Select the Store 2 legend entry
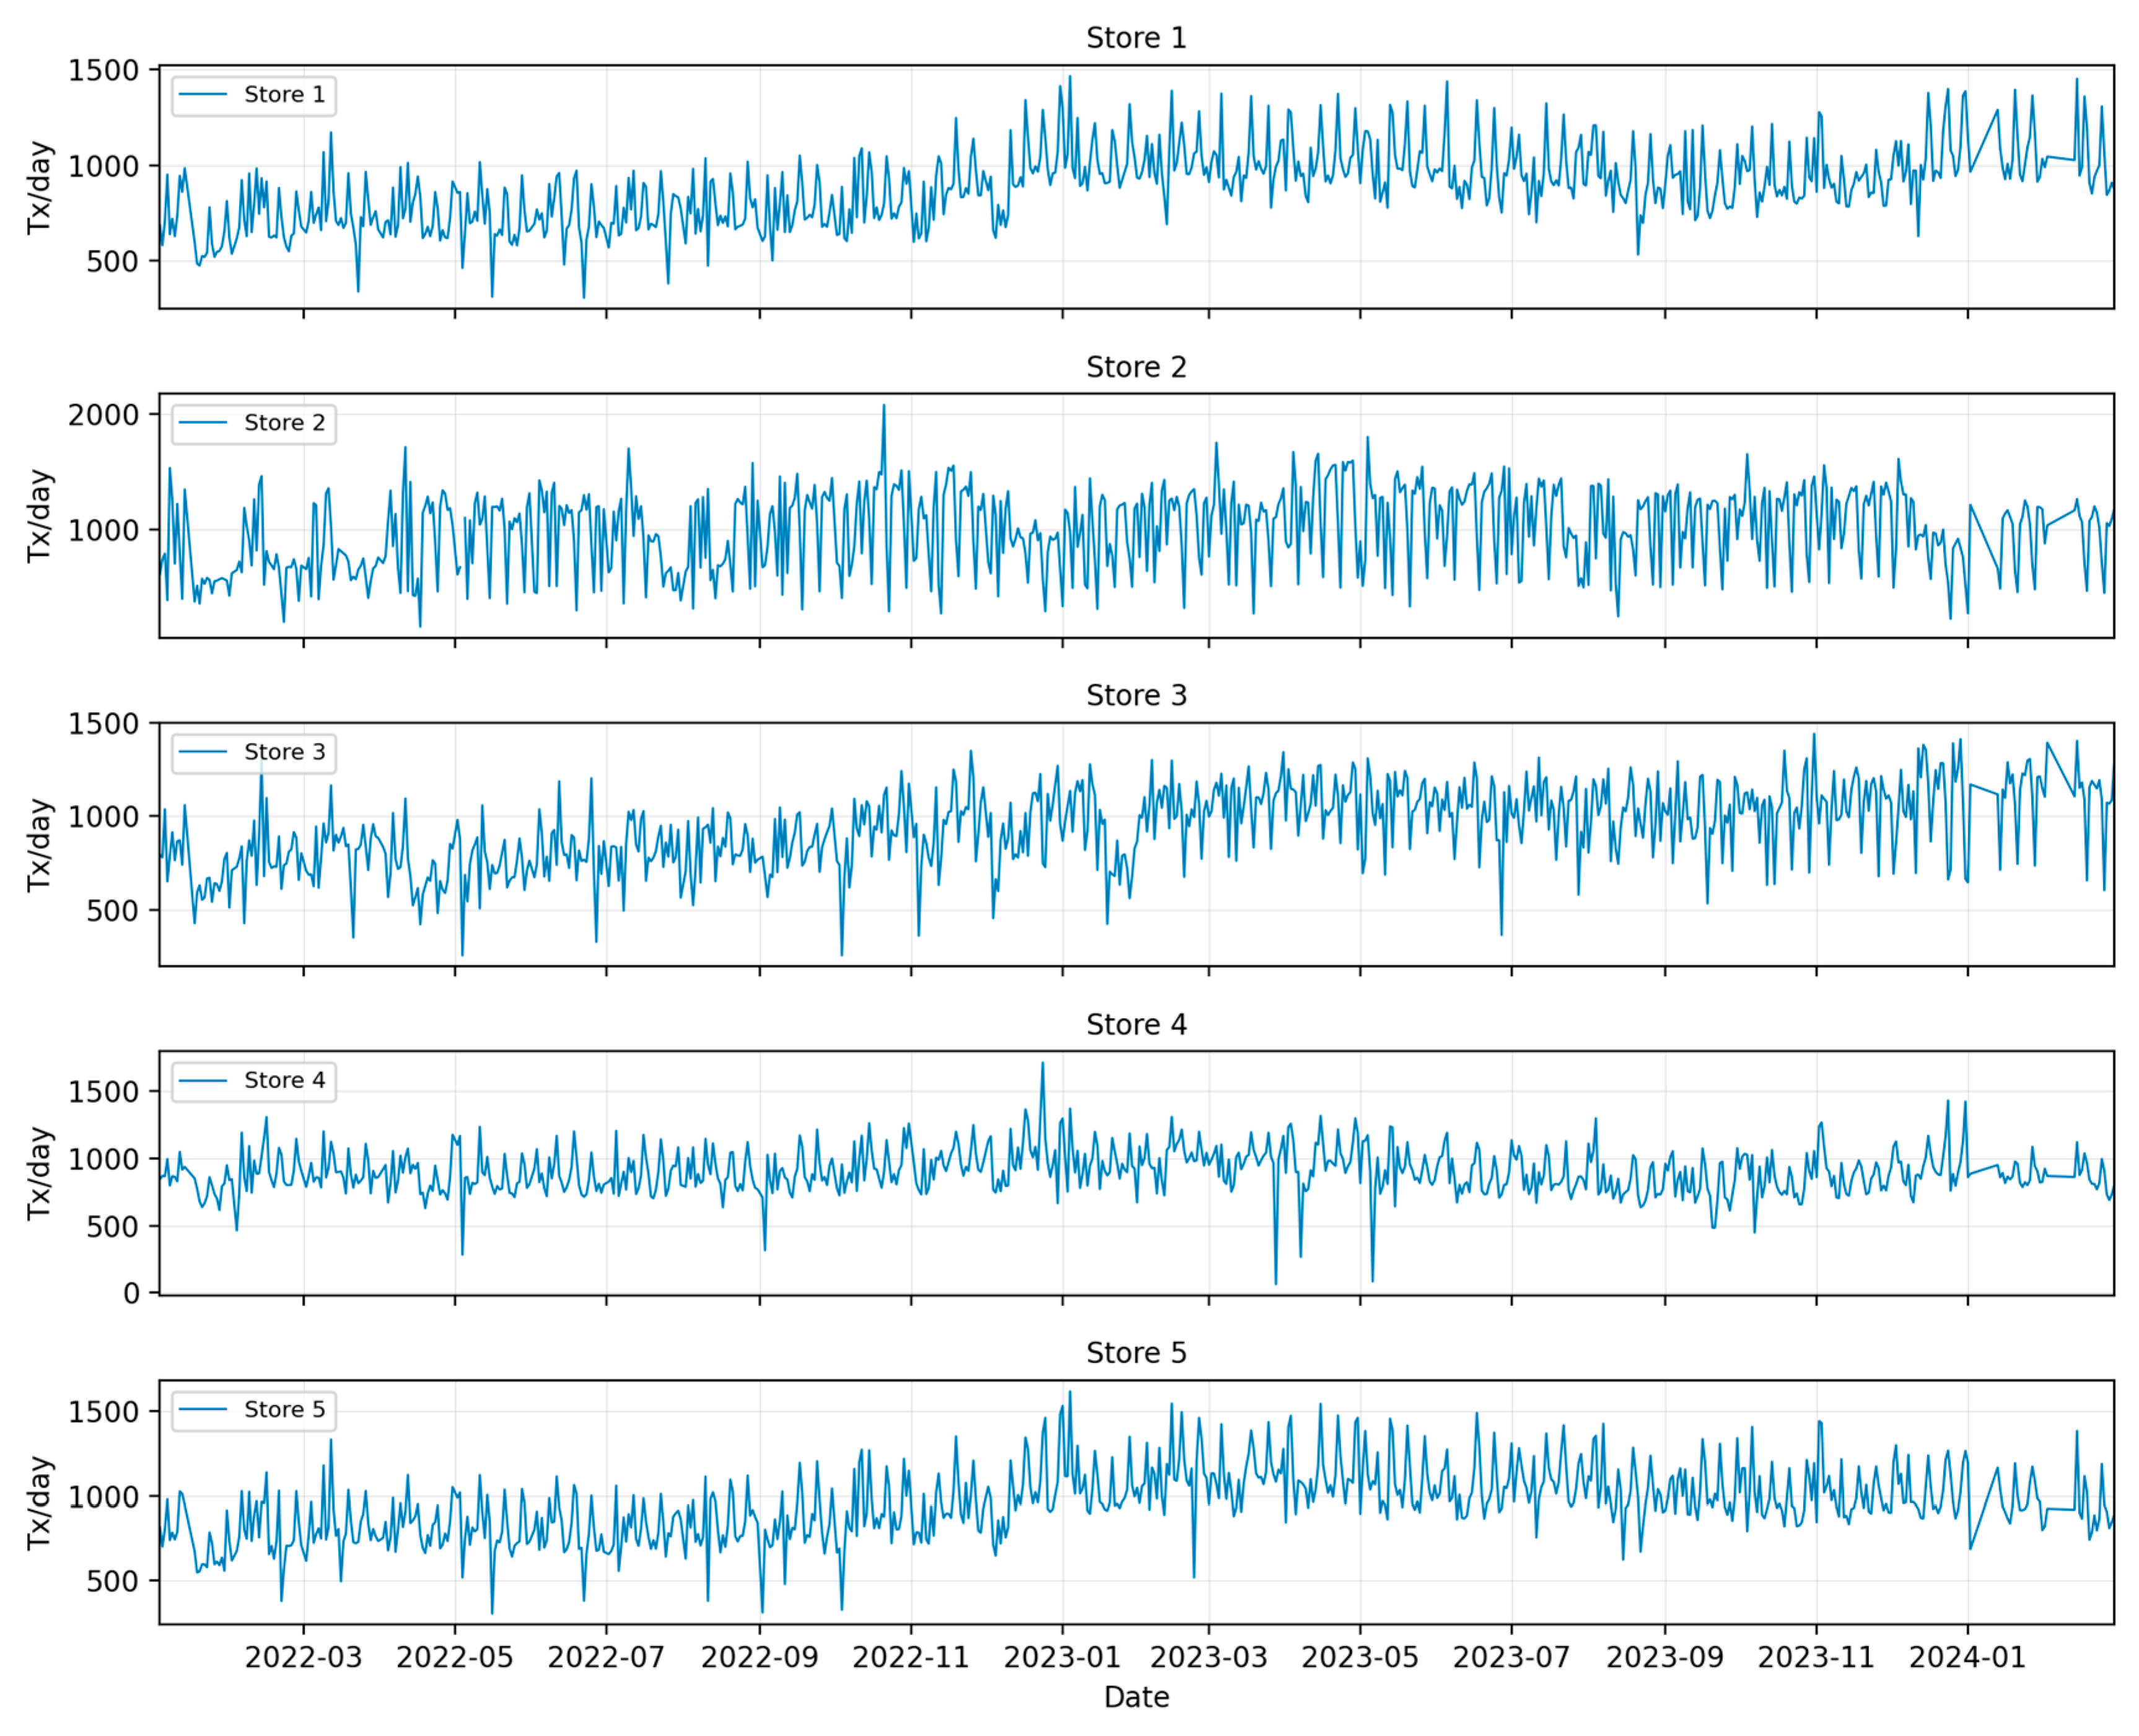 click(x=284, y=423)
